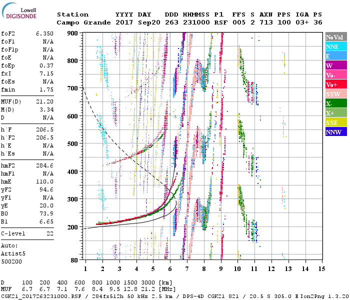The image size is (350, 300).
Task: Click the AXN value 713
Action: point(266,22)
